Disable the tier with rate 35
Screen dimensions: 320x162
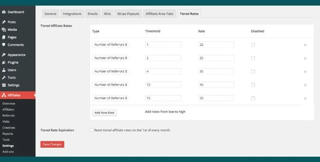click(x=253, y=72)
